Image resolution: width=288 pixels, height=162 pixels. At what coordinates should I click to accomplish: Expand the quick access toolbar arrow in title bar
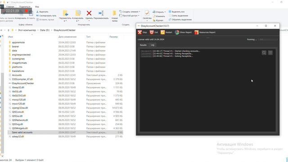click(x=8, y=2)
